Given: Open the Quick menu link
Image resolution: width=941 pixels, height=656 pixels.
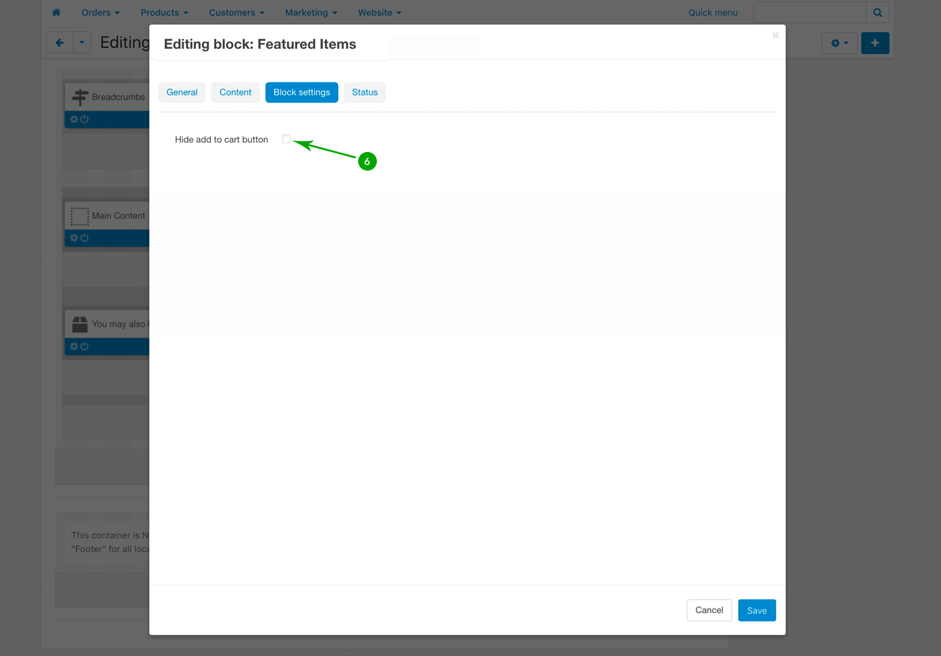Looking at the screenshot, I should coord(713,12).
